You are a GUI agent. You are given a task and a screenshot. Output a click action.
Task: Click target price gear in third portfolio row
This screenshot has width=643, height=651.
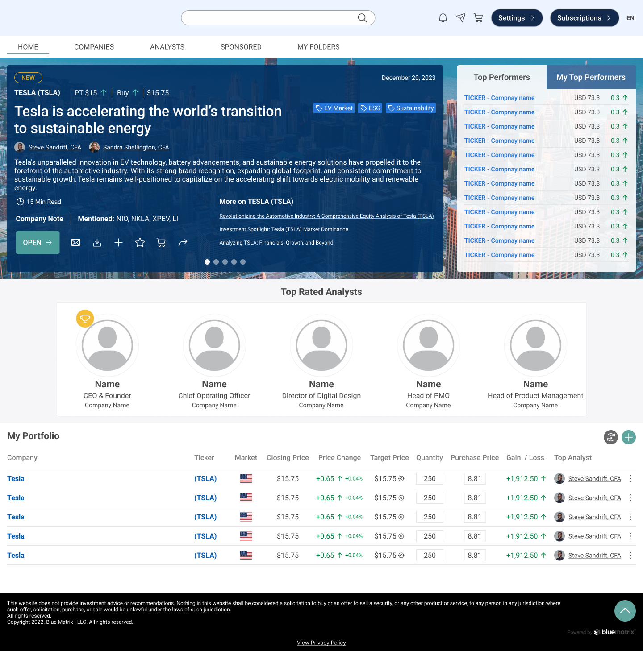tap(401, 517)
